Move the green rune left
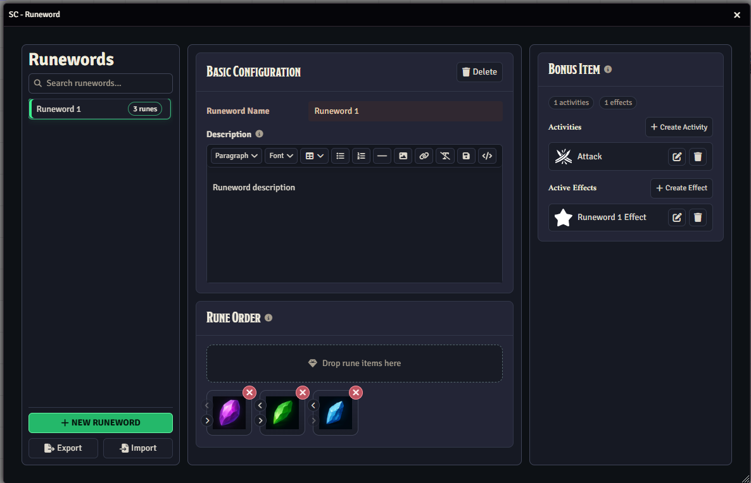This screenshot has width=751, height=483. tap(260, 405)
